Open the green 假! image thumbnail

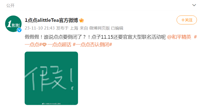(x=51, y=78)
